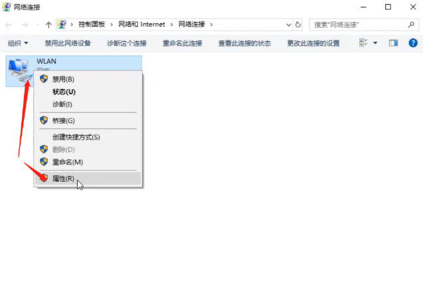Choose 属性(R) in the context menu

(64, 179)
